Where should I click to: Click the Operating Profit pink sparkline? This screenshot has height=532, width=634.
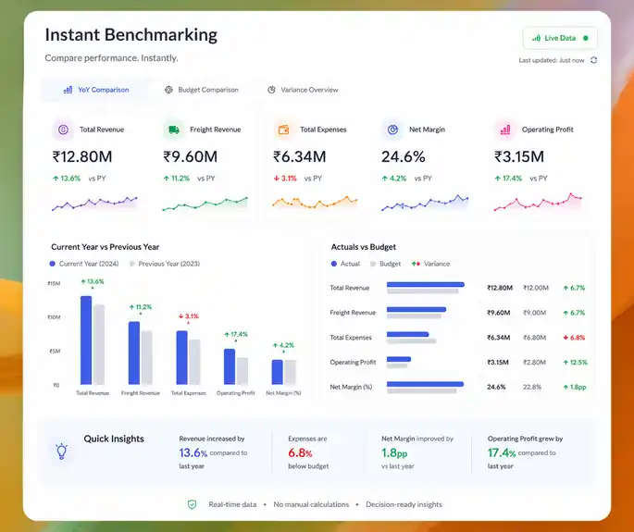click(x=538, y=202)
